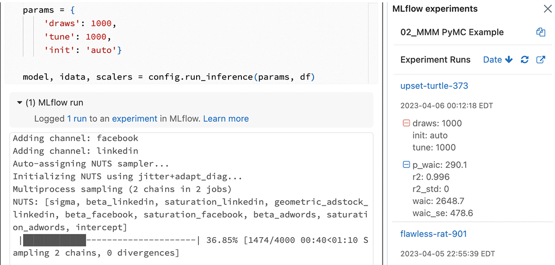
Task: Click the 02_MMM PyMC Example title
Action: tap(452, 32)
